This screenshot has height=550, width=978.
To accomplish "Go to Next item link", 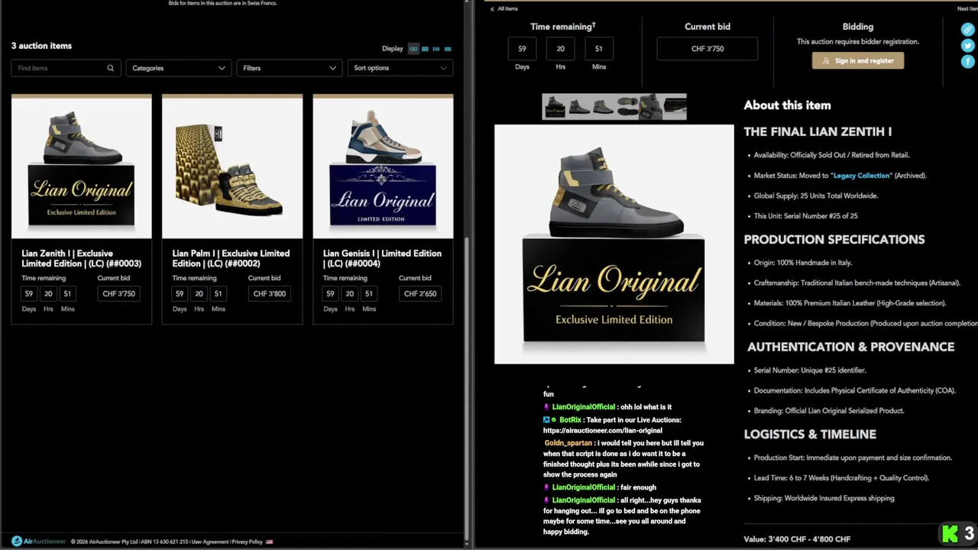I will [x=967, y=8].
